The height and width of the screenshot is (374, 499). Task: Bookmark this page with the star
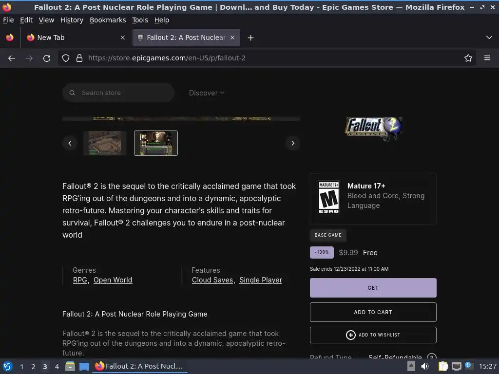[x=468, y=58]
